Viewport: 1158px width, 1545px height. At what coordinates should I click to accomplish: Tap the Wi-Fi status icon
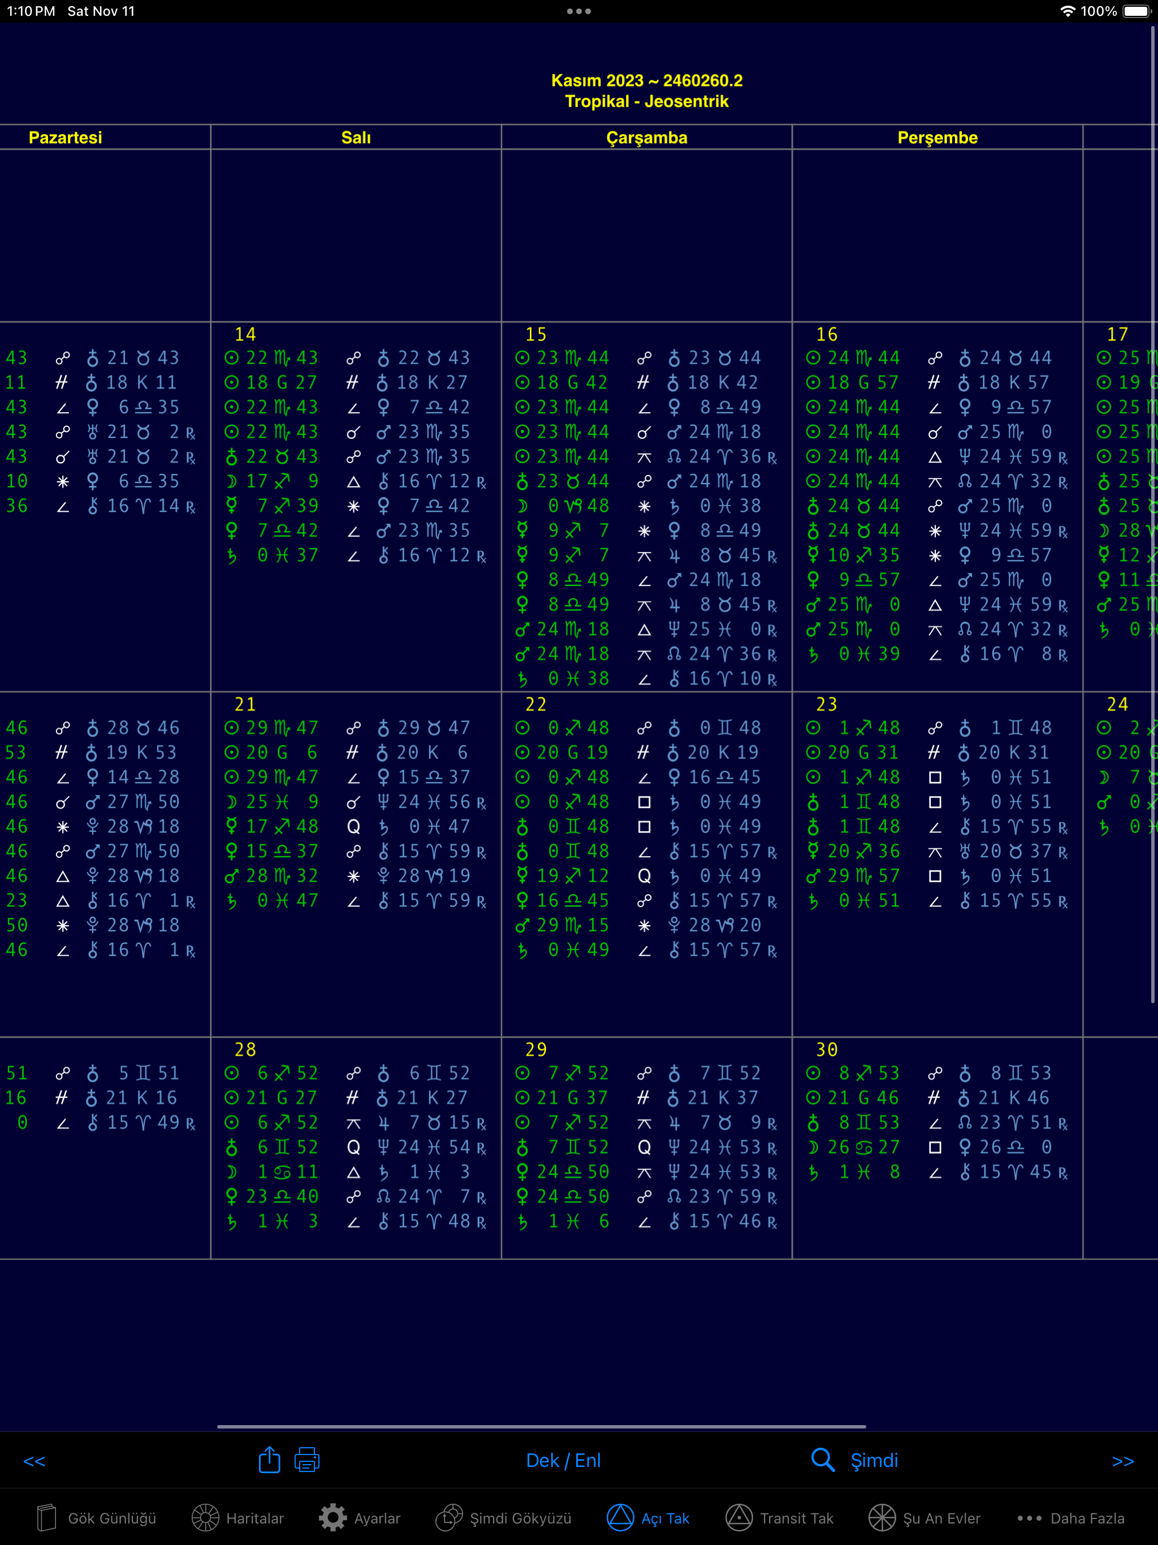(1067, 11)
